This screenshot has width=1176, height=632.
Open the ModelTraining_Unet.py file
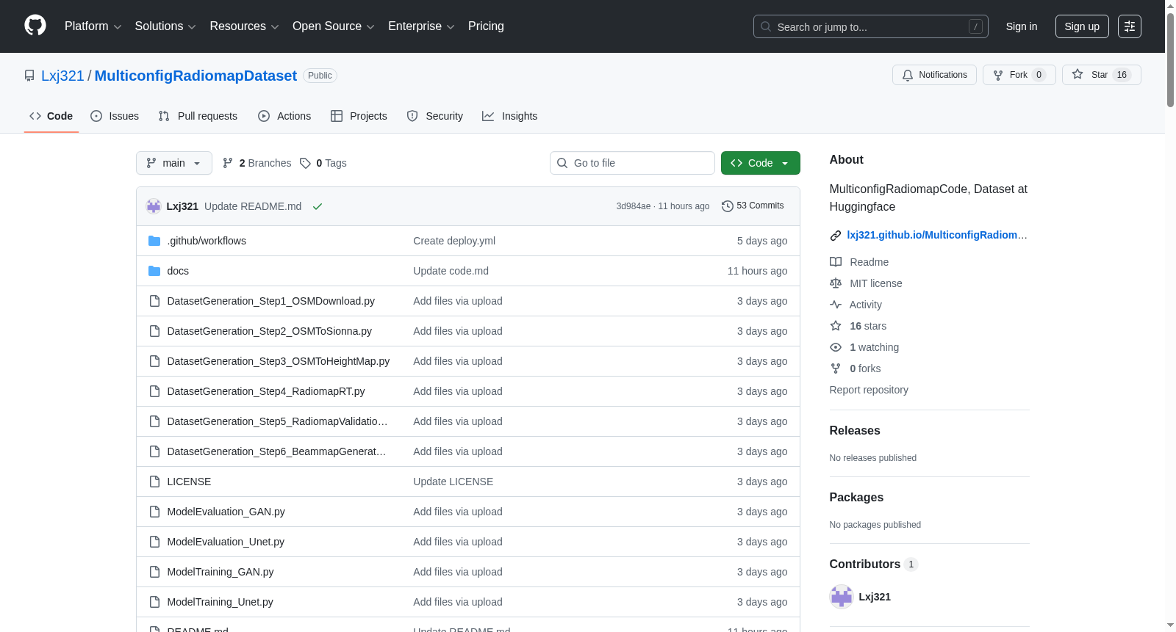(220, 602)
